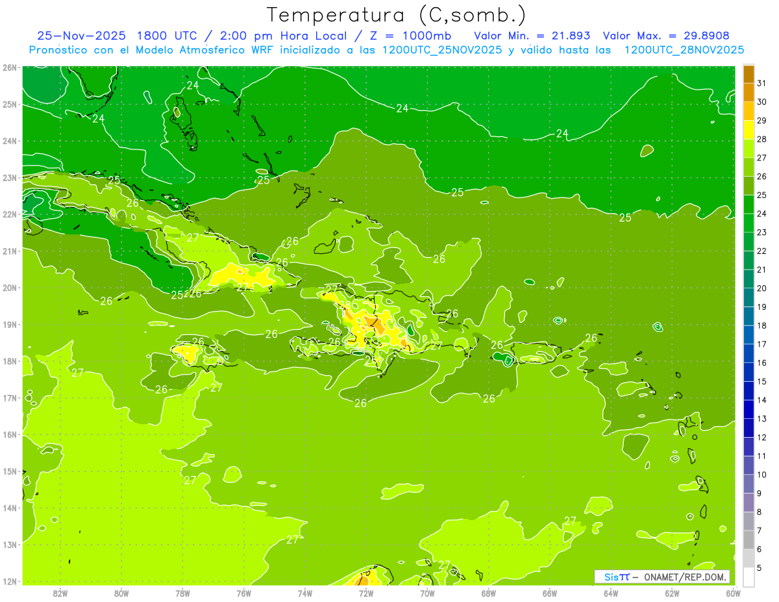Click the "82W" longitude axis label
Image resolution: width=779 pixels, height=602 pixels.
[x=60, y=592]
